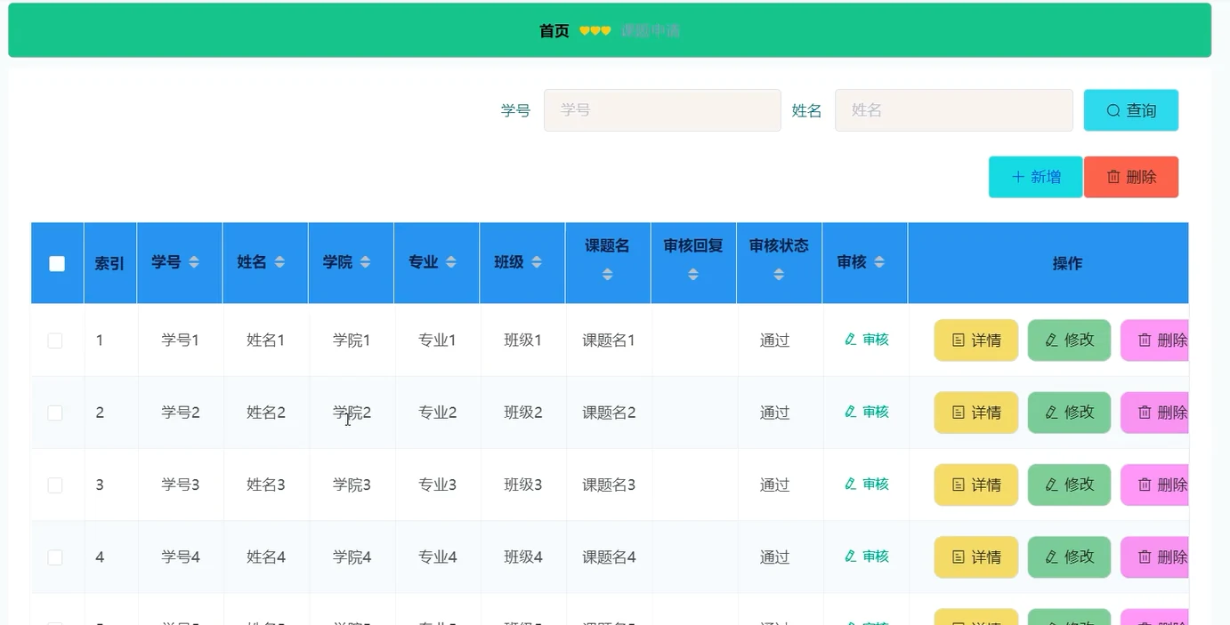Sort the table by 专业 column
This screenshot has height=625, width=1230.
point(450,262)
